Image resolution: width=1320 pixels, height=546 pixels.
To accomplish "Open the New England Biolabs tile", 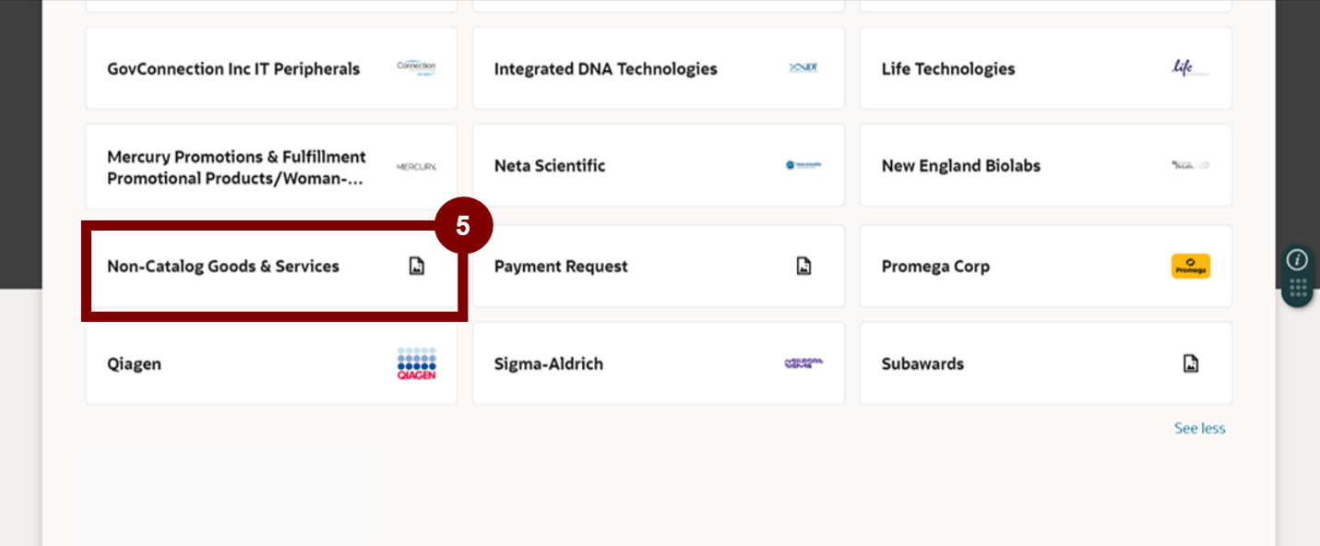I will pos(1045,166).
